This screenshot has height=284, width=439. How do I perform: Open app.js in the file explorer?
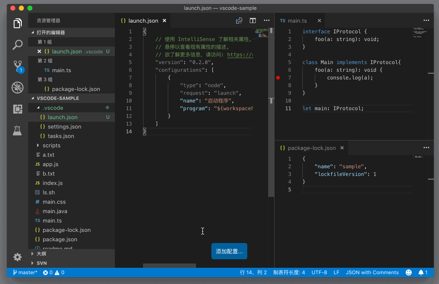(50, 164)
